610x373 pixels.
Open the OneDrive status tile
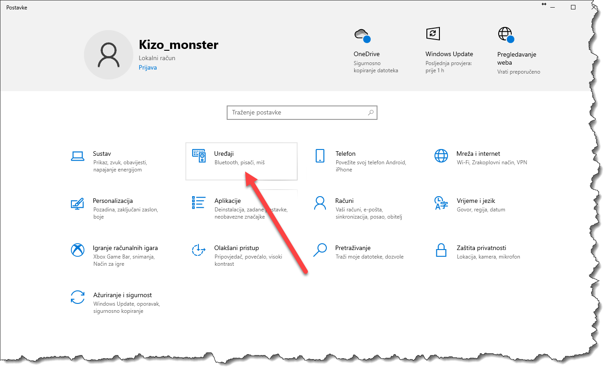367,54
